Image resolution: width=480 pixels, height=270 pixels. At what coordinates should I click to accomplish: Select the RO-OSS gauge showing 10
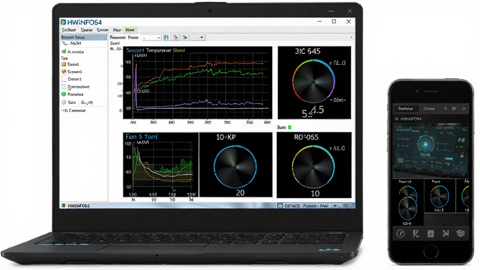[x=314, y=165]
